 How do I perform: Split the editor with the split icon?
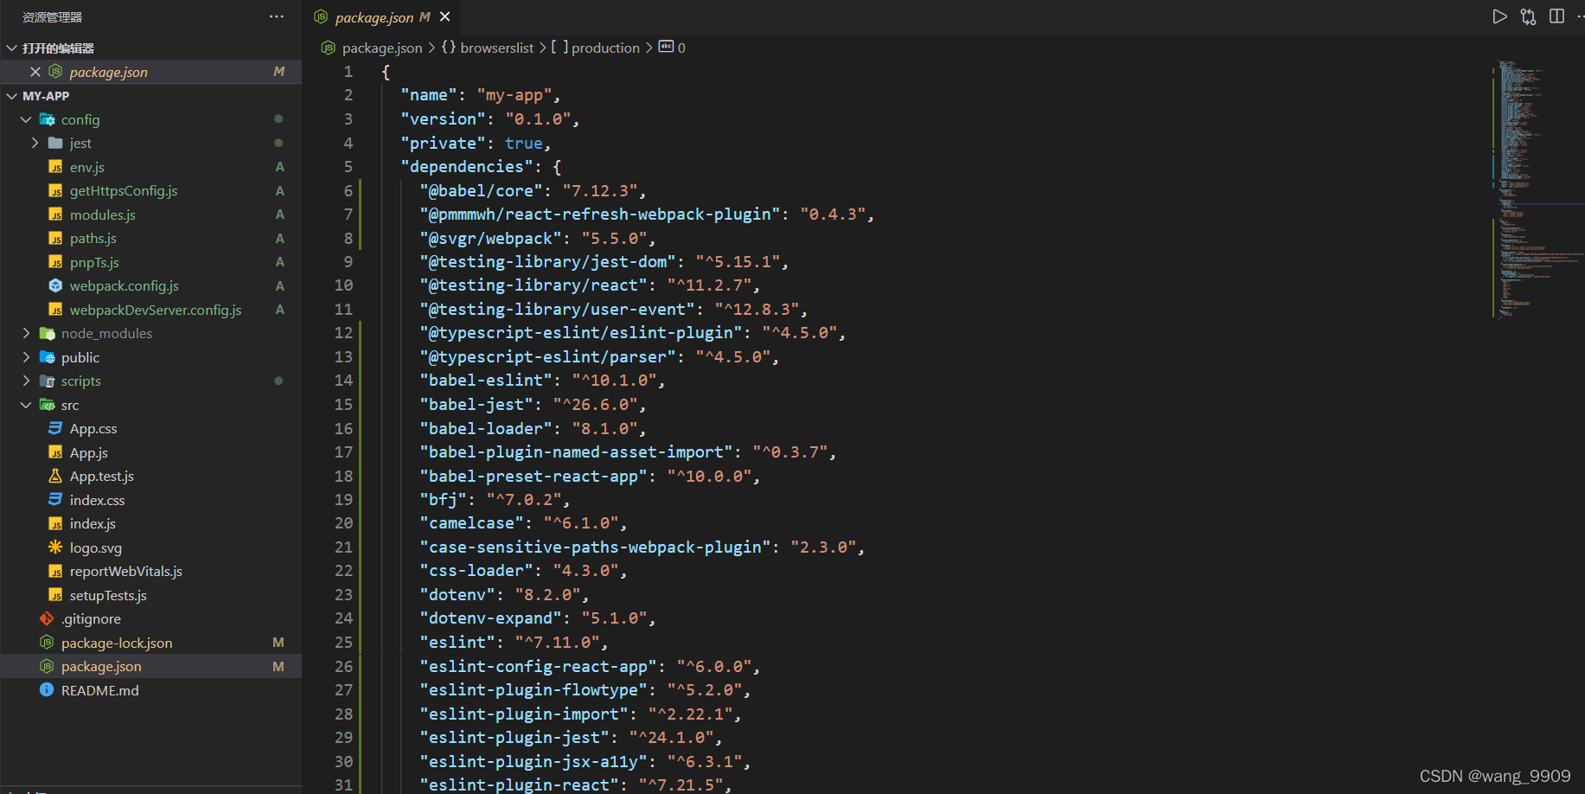(x=1556, y=16)
